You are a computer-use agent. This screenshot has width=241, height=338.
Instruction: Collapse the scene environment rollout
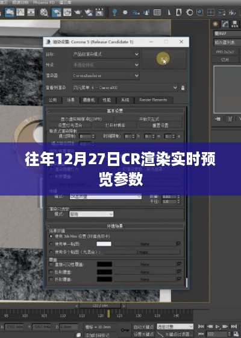click(115, 226)
